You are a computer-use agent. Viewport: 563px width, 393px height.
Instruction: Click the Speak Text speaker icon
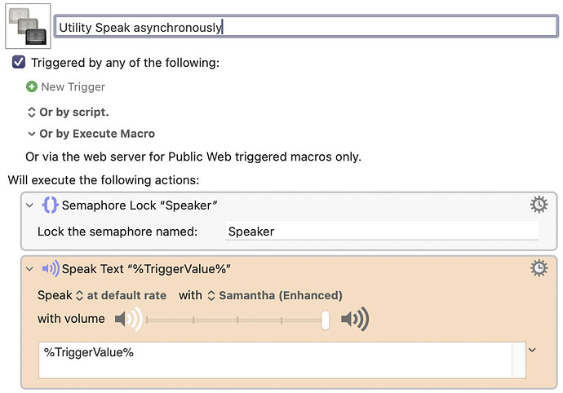coord(50,269)
